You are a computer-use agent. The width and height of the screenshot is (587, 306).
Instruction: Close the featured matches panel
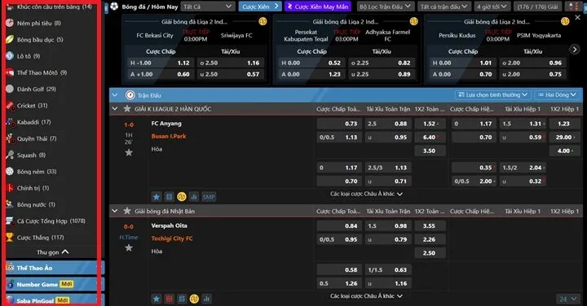tap(578, 17)
